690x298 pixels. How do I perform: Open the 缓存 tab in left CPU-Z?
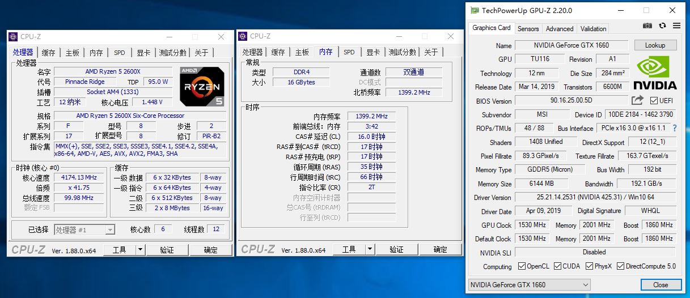[x=48, y=53]
